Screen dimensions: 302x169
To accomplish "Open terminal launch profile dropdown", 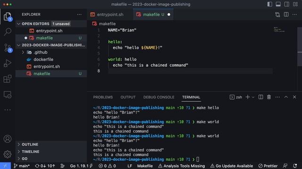I will [253, 97].
